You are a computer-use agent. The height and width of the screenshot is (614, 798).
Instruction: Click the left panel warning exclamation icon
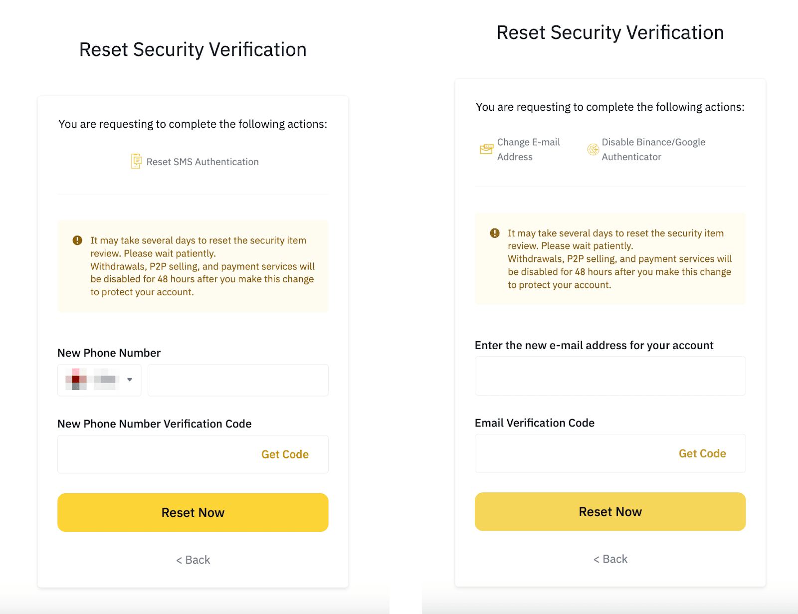[77, 240]
